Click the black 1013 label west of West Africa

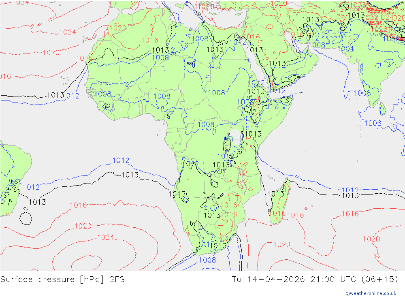pyautogui.click(x=55, y=95)
